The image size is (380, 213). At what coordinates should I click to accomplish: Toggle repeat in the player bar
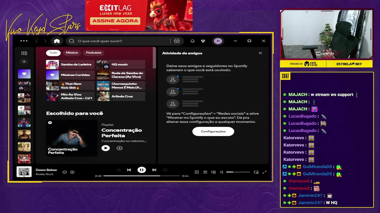tap(165, 170)
